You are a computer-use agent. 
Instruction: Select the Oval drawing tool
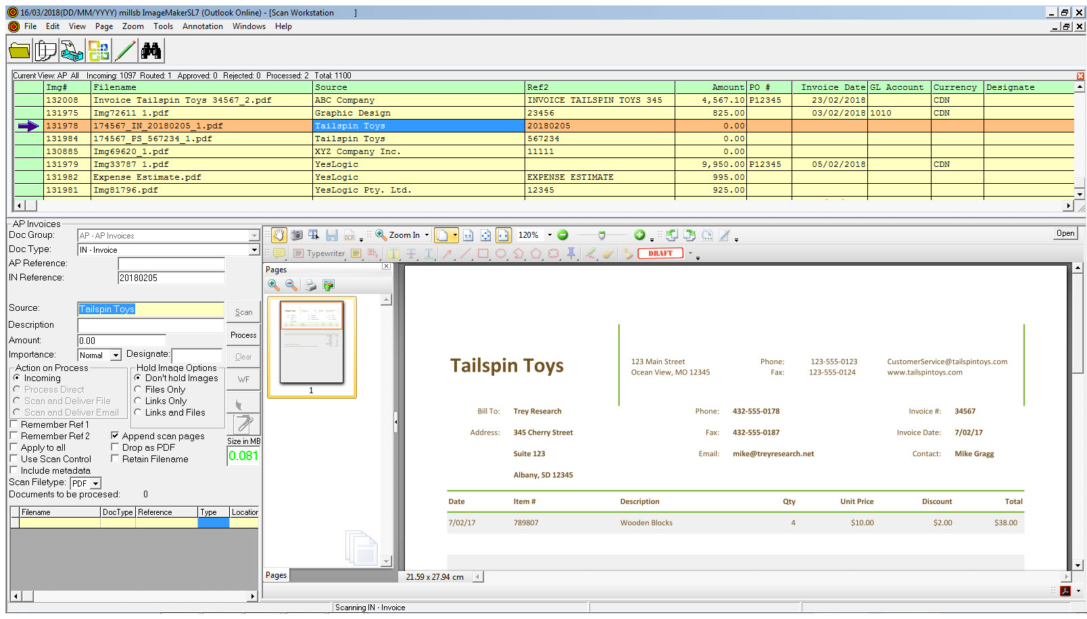pyautogui.click(x=500, y=253)
